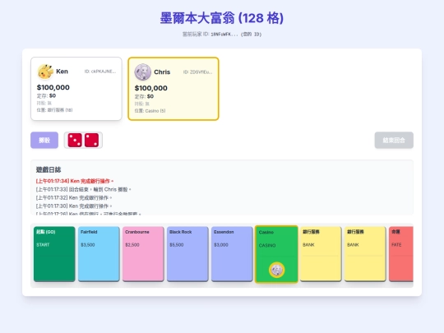Click Chris's fixed deposit $0 line
Image resolution: width=444 pixels, height=333 pixels.
point(144,96)
